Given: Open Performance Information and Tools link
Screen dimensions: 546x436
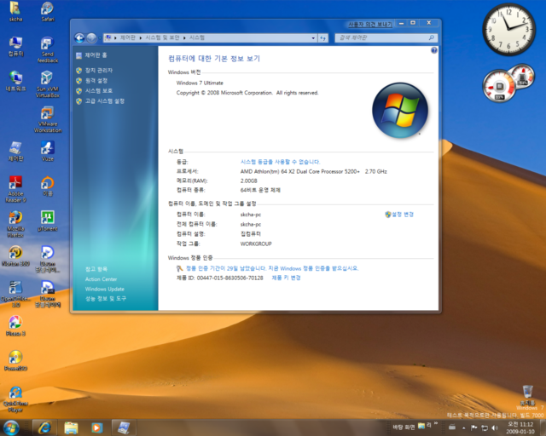Looking at the screenshot, I should click(x=106, y=298).
